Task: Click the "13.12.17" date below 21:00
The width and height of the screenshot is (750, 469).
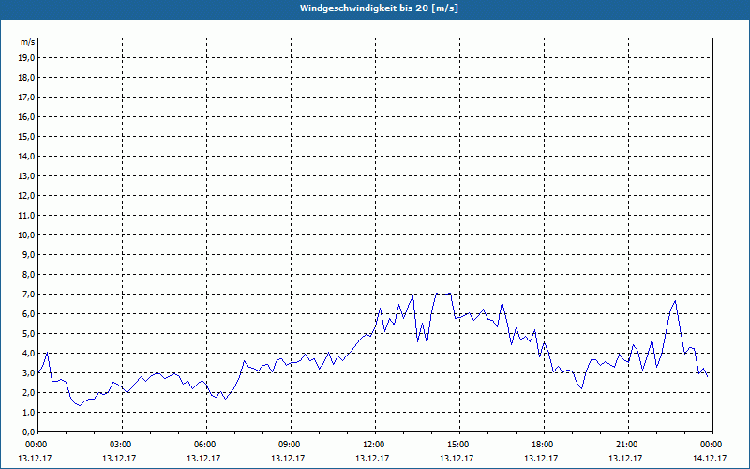Action: 625,458
